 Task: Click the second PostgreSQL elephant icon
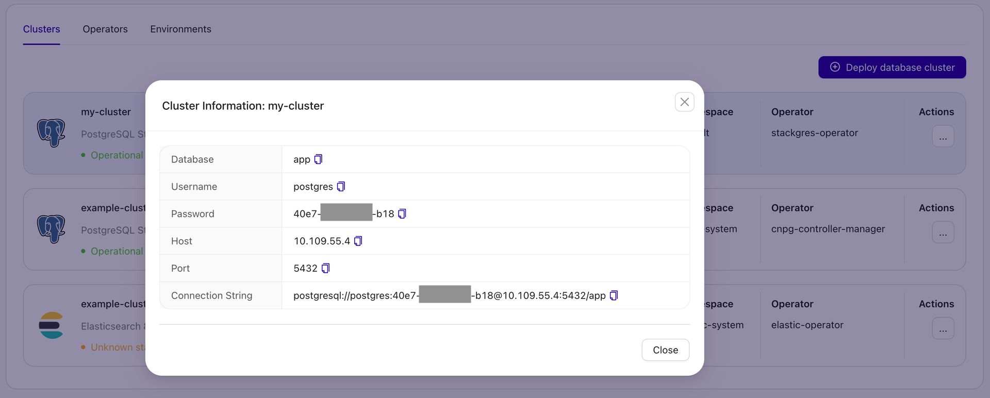click(x=51, y=229)
